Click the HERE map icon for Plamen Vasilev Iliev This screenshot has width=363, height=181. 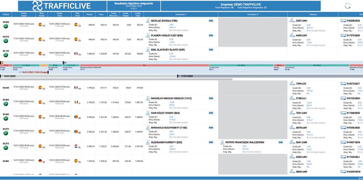coord(211,35)
